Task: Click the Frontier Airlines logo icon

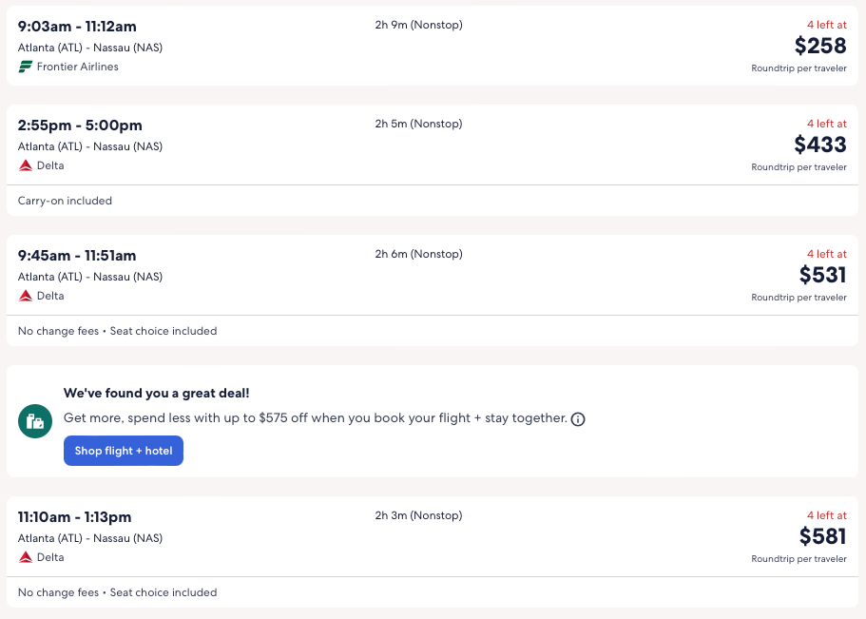Action: [26, 67]
